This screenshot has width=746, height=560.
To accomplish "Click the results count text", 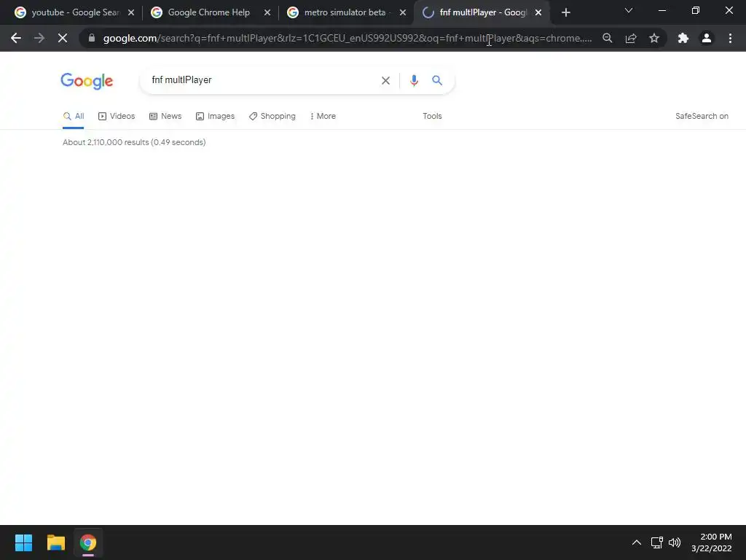I will click(134, 142).
